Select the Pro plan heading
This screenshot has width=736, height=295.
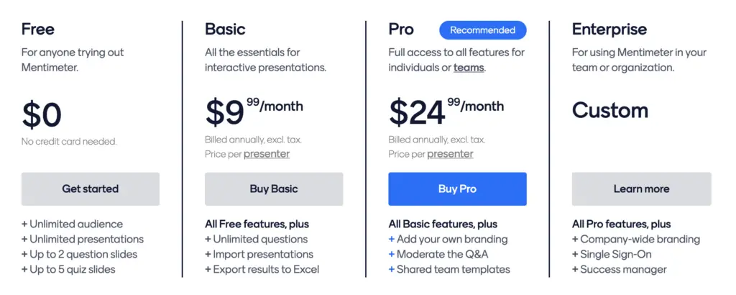(x=401, y=29)
